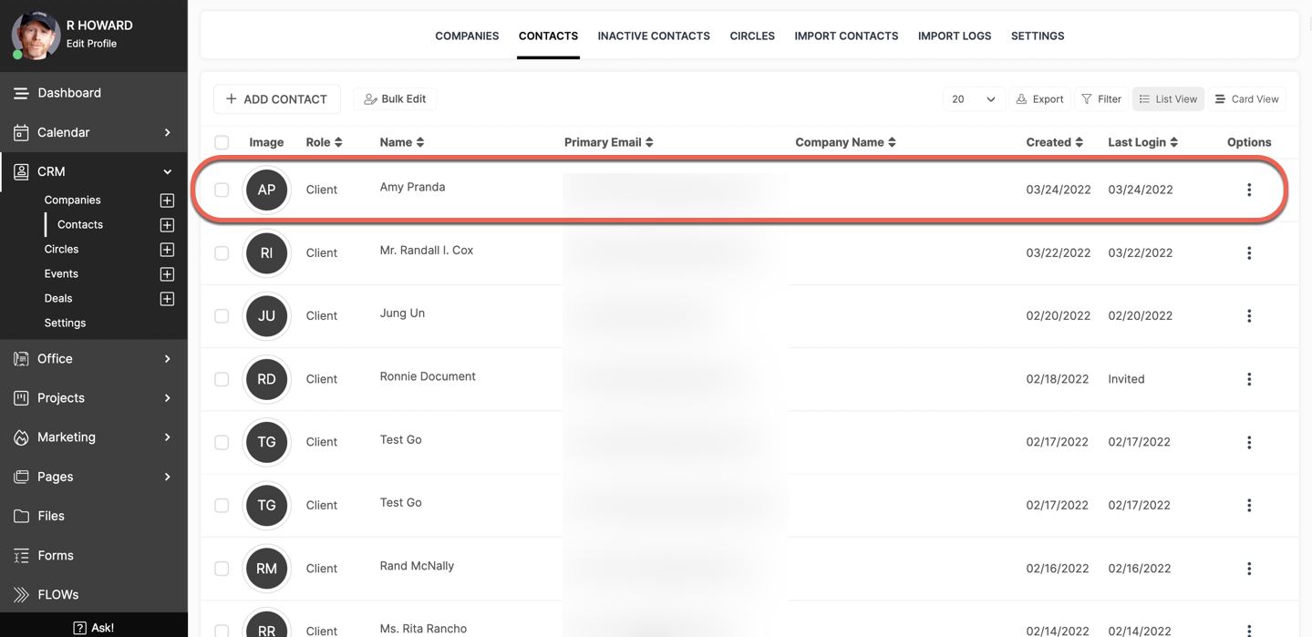Open Deals under CRM in sidebar
The image size is (1312, 637).
click(58, 299)
